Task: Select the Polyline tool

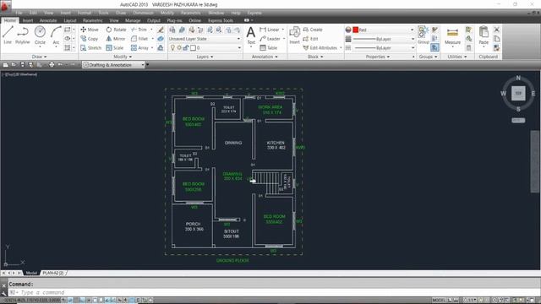Action: click(23, 35)
